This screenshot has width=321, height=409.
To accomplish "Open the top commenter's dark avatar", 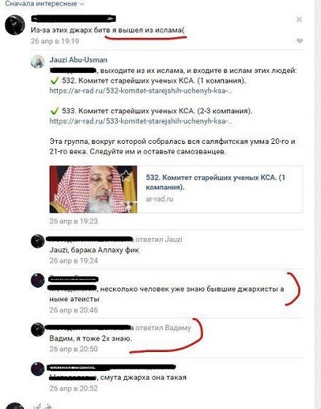I will pos(15,25).
